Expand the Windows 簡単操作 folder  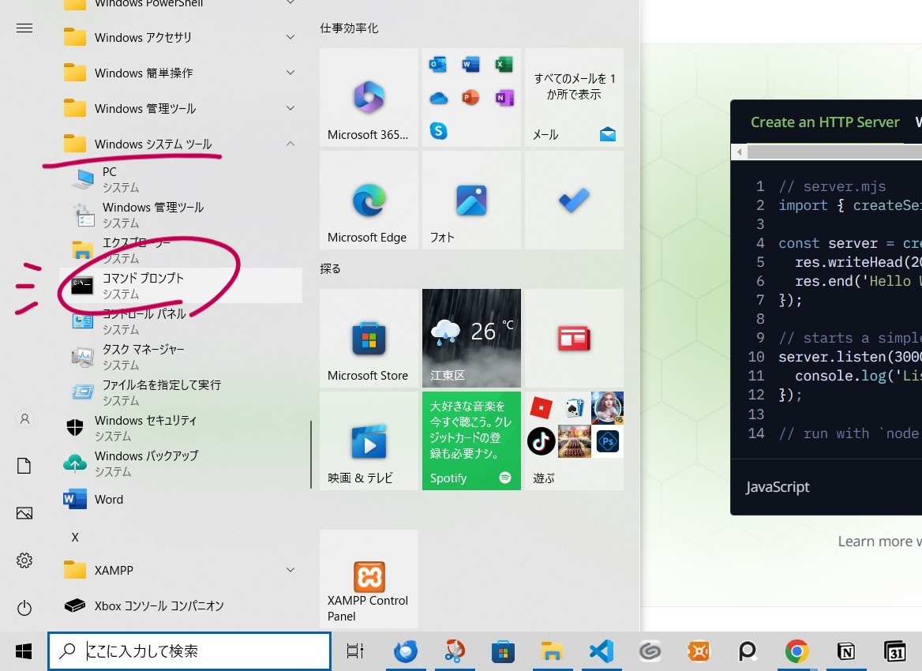181,73
